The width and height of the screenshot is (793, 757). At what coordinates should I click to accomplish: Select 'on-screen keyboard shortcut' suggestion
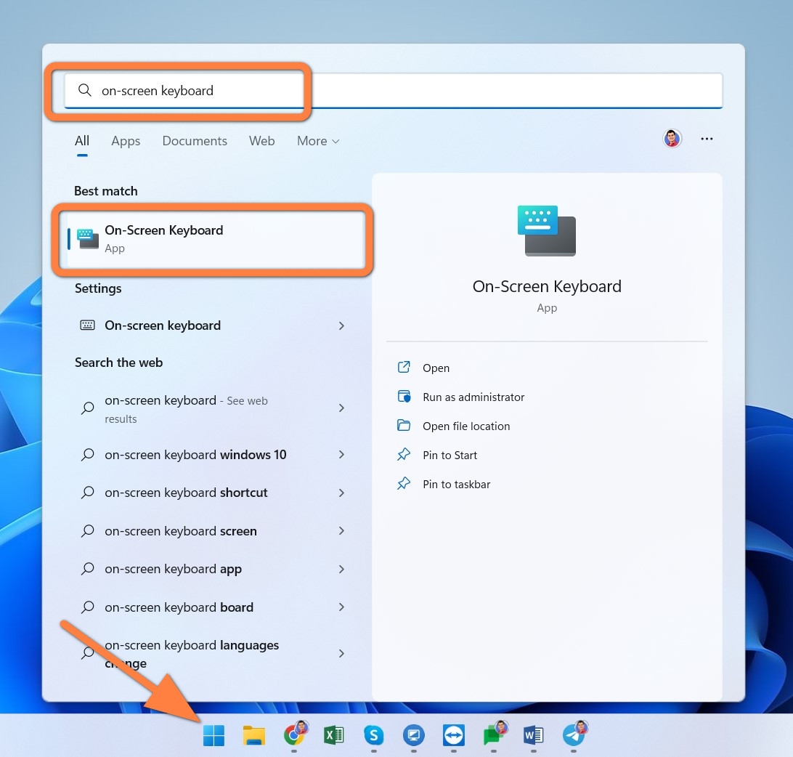(211, 493)
